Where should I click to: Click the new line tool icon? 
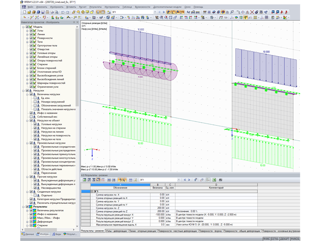[32, 17]
